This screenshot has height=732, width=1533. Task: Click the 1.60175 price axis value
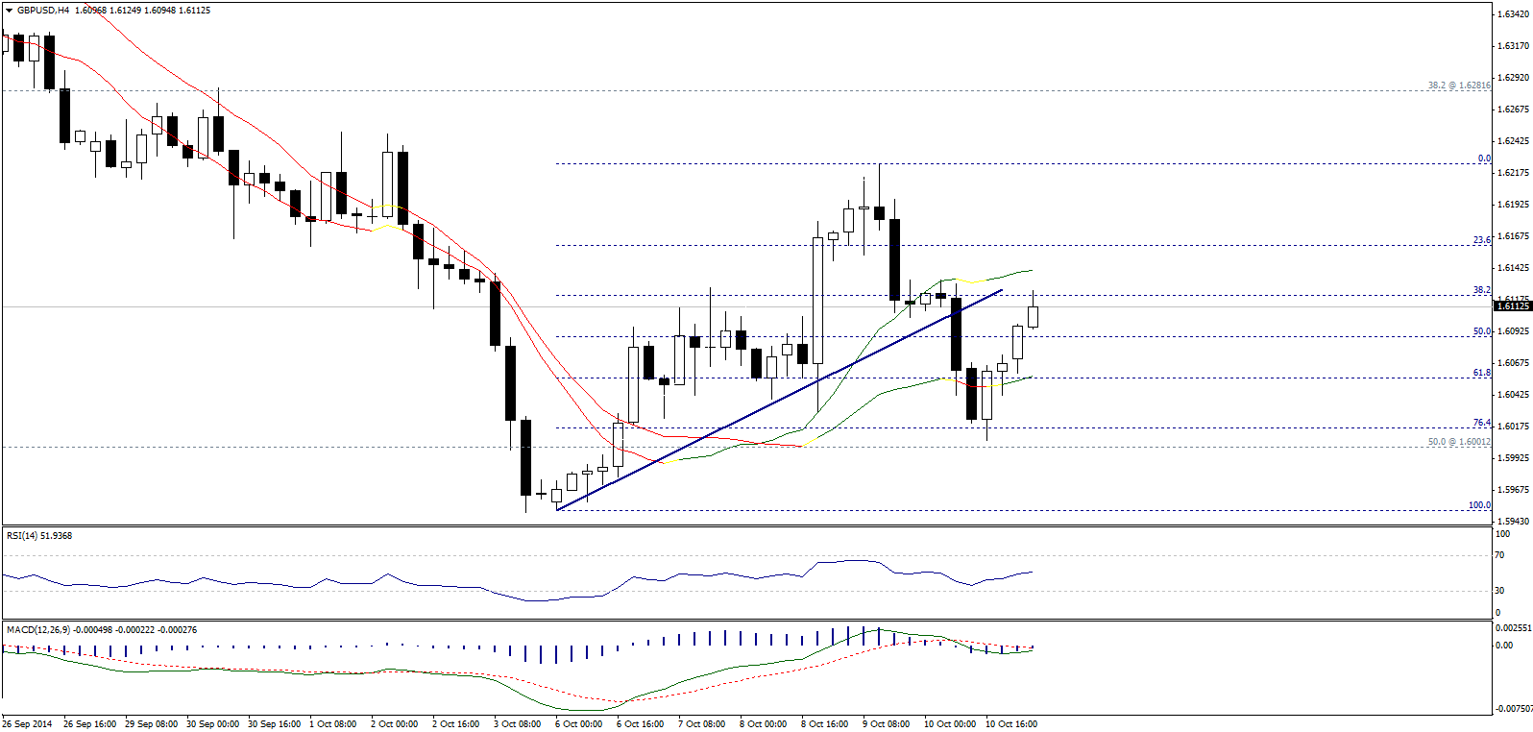click(x=1513, y=426)
